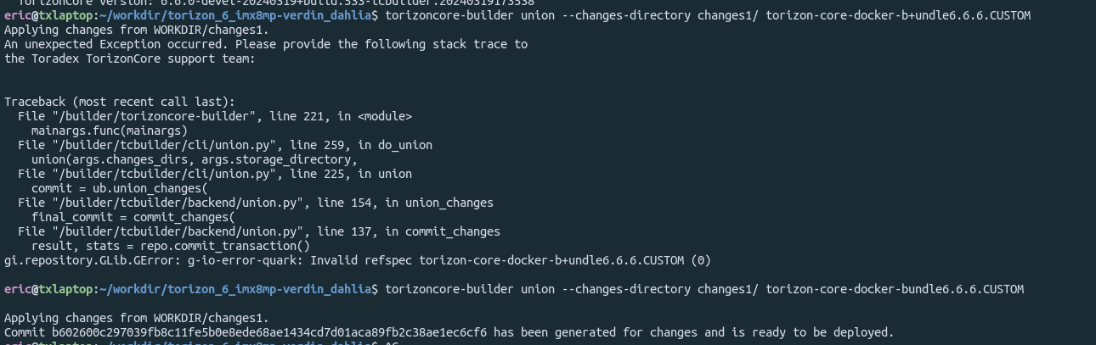Click 'mainargs.func(mainargs)' code line
Viewport: 1096px width, 345px height.
(x=109, y=131)
